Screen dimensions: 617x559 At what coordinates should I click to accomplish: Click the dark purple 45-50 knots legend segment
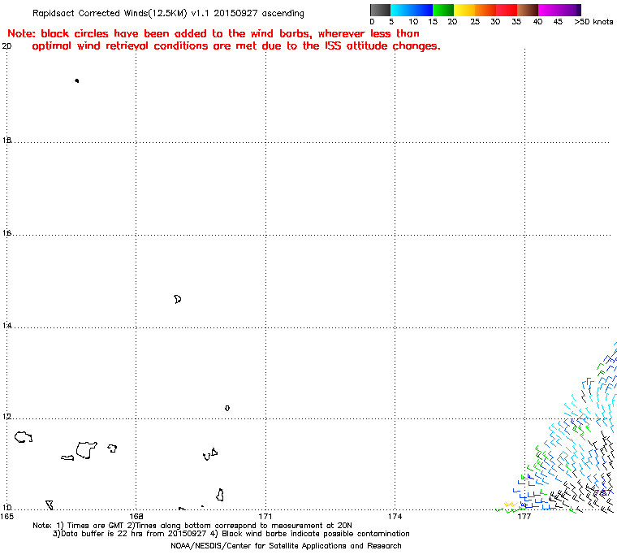point(570,10)
